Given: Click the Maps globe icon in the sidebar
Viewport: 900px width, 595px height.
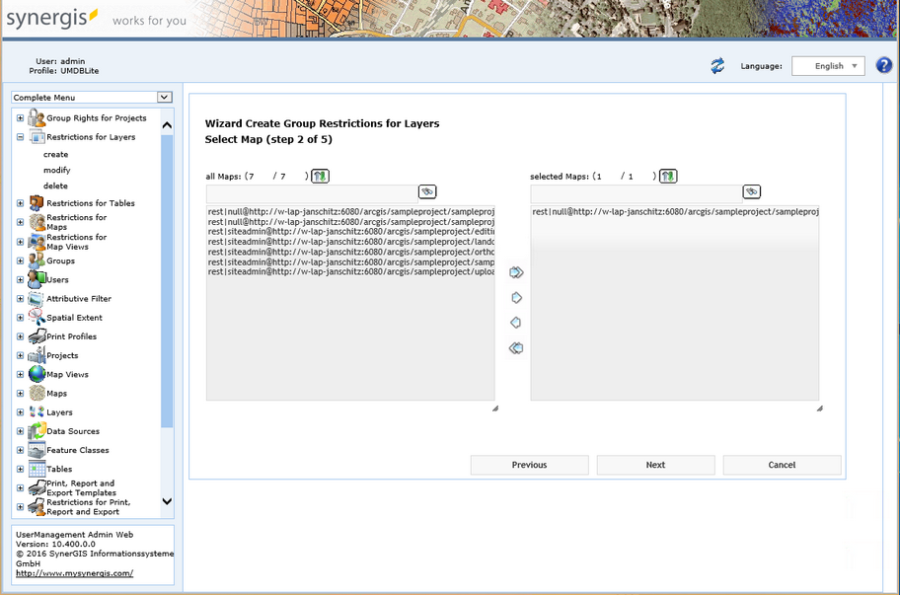Looking at the screenshot, I should (35, 393).
